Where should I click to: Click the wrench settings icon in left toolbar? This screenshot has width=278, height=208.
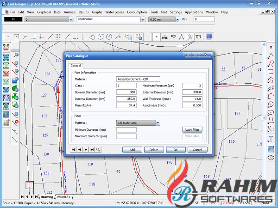[6, 114]
